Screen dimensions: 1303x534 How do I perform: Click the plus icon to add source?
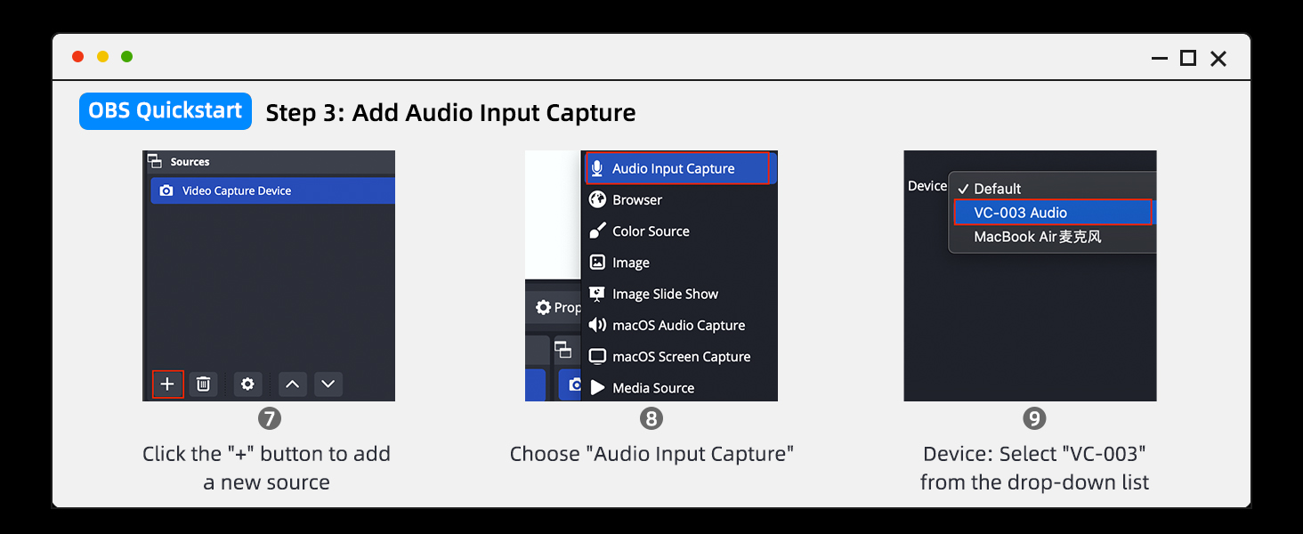pos(167,384)
